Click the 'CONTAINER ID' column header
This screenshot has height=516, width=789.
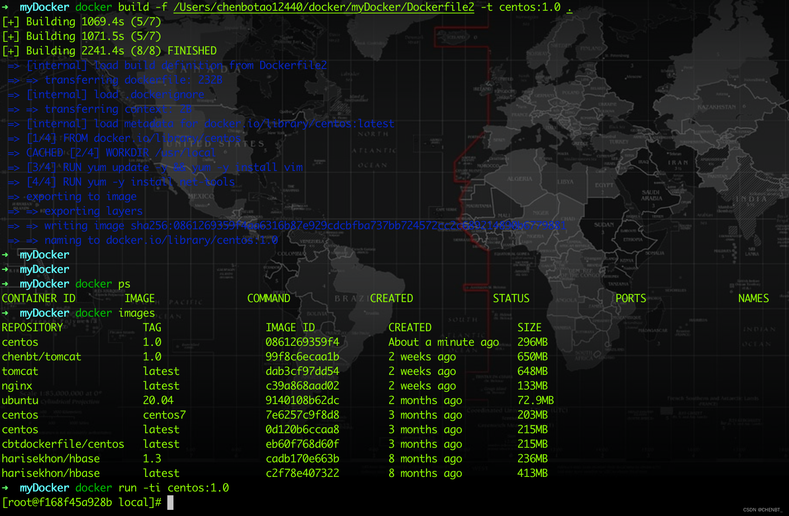pyautogui.click(x=38, y=298)
